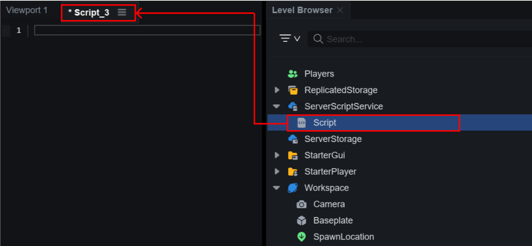Click the Workspace globe icon
The width and height of the screenshot is (532, 246).
tap(293, 188)
